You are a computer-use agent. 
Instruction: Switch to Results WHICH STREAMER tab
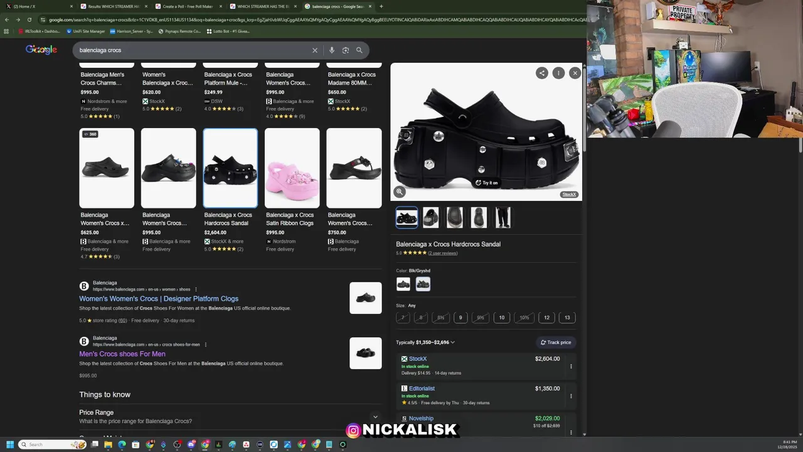pyautogui.click(x=113, y=6)
